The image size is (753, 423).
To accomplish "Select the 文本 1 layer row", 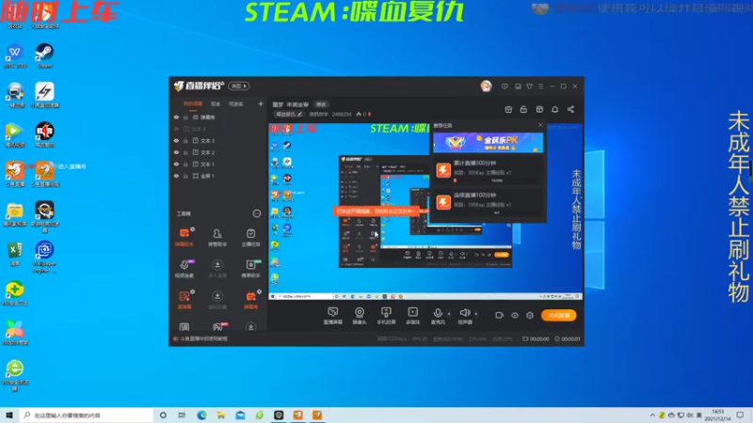I will pyautogui.click(x=218, y=164).
